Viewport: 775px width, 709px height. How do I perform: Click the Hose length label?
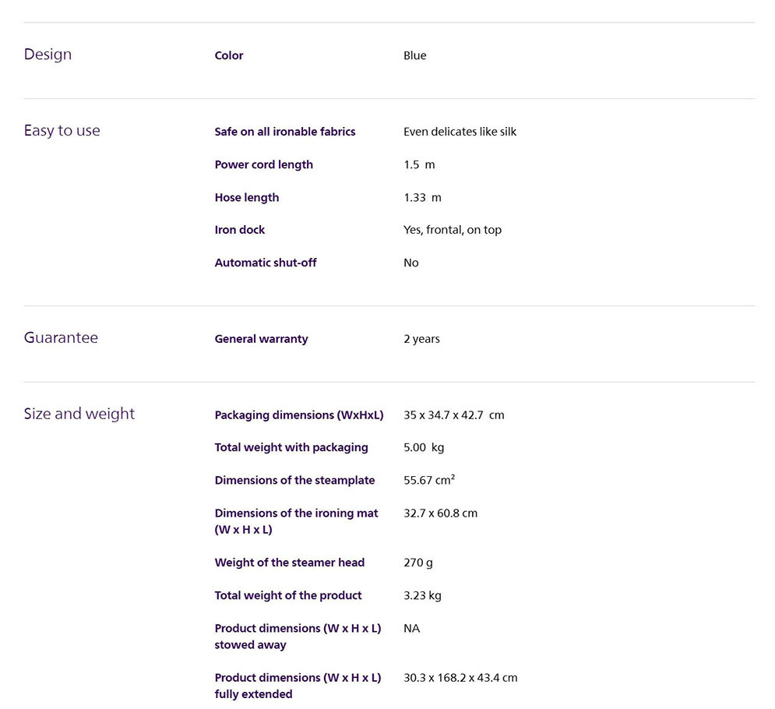[x=246, y=197]
